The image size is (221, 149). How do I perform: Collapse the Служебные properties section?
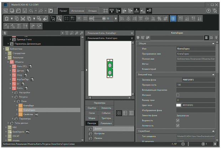[x=213, y=131]
